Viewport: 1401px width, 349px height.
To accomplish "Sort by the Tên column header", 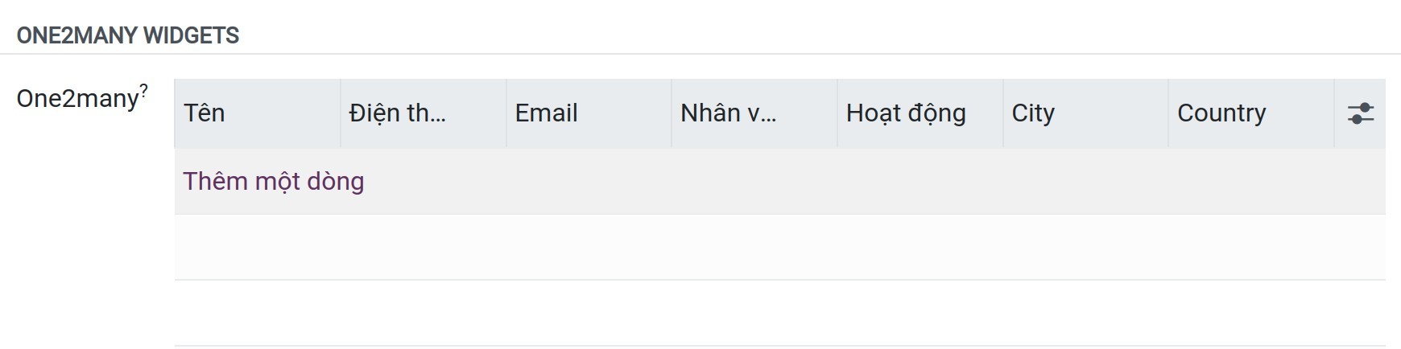I will [258, 113].
